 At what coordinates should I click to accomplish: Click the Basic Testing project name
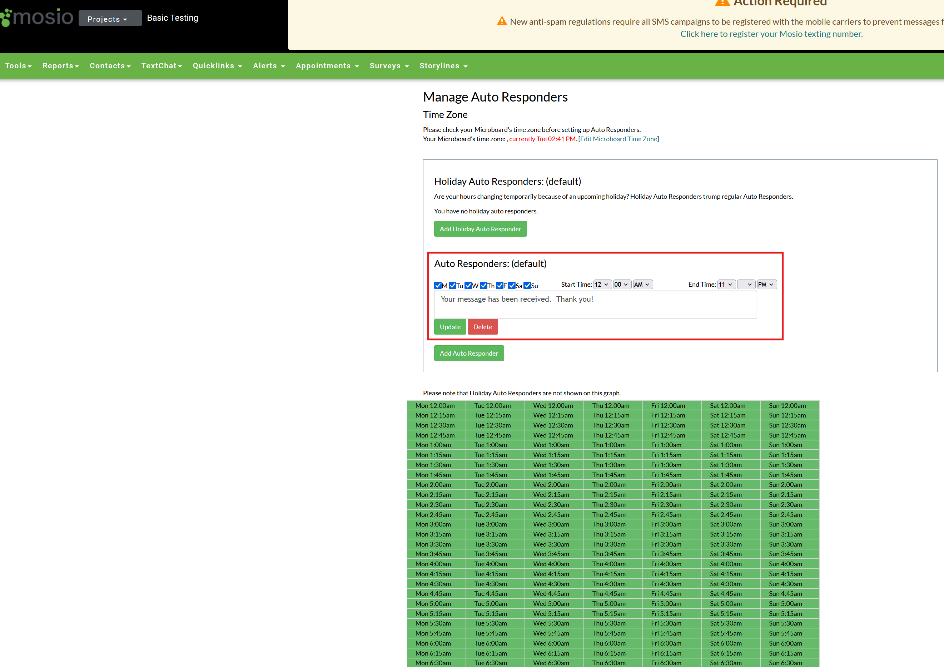pos(173,18)
